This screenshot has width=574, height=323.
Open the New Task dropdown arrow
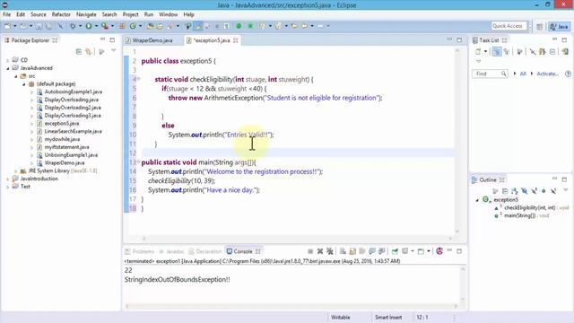click(x=486, y=52)
